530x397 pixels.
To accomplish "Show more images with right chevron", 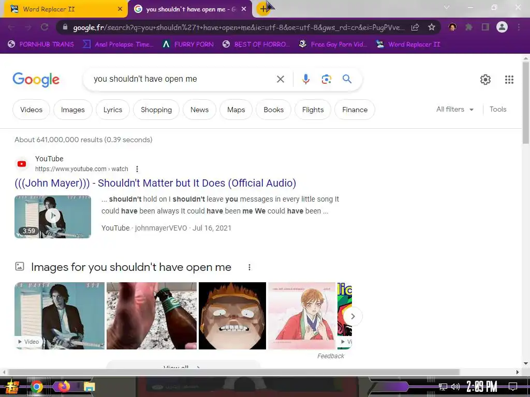I will pyautogui.click(x=352, y=316).
